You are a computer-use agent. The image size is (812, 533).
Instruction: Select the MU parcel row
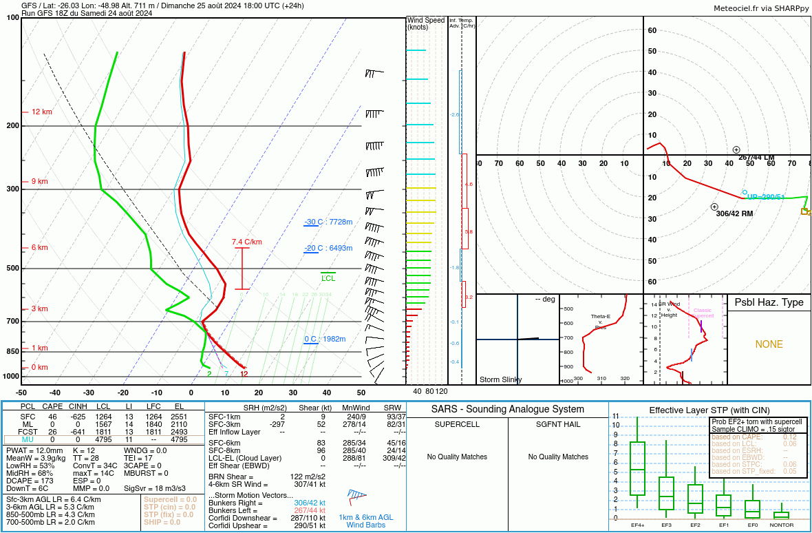click(x=103, y=440)
